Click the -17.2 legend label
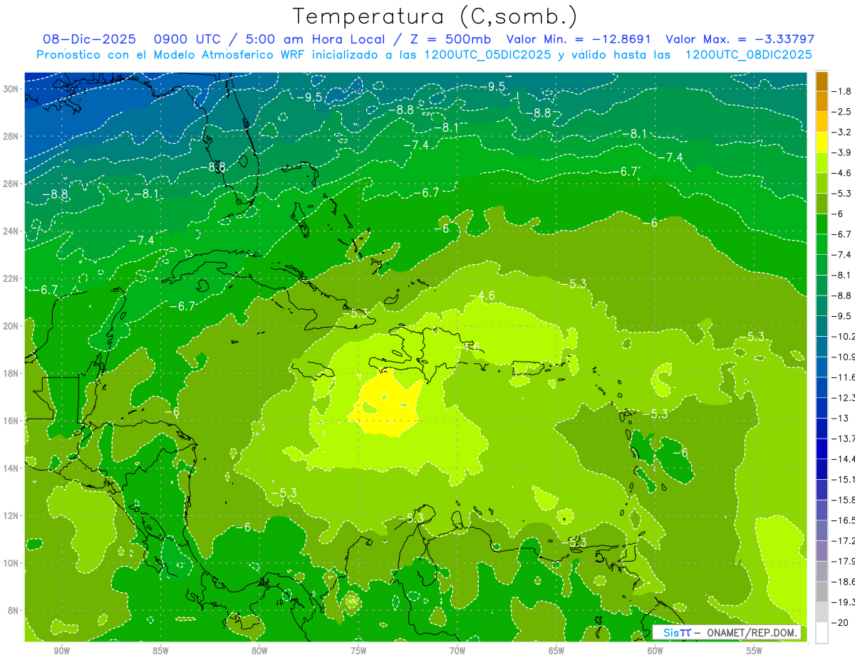This screenshot has height=660, width=855. pyautogui.click(x=844, y=541)
